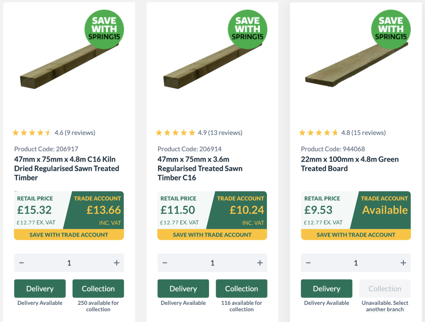Click the greyed-out Collection button on the third product
Image resolution: width=425 pixels, height=322 pixels.
385,288
